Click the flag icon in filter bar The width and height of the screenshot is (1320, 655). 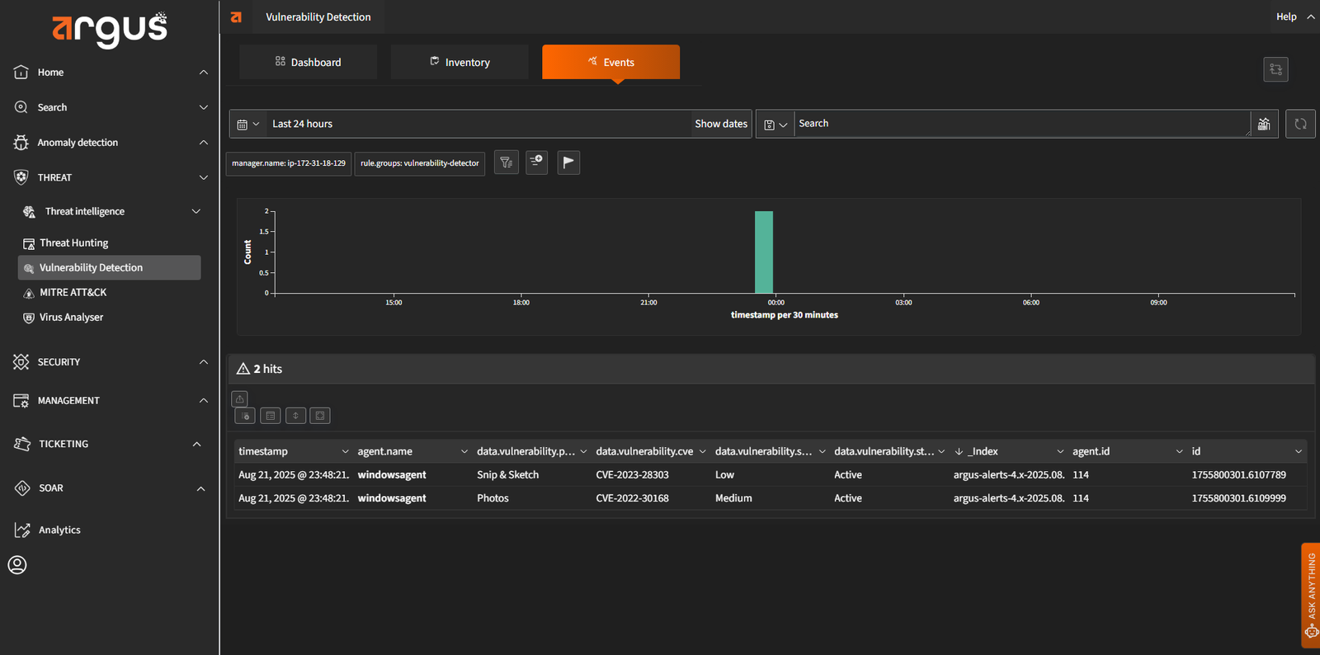point(568,163)
